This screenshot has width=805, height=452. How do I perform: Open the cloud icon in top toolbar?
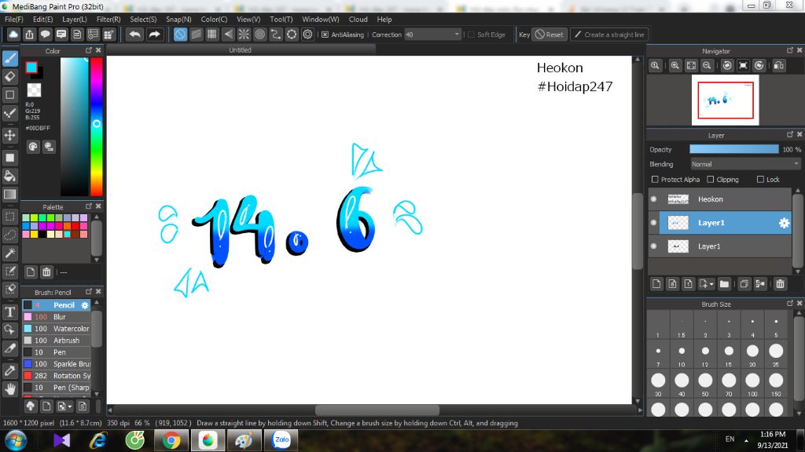13,35
